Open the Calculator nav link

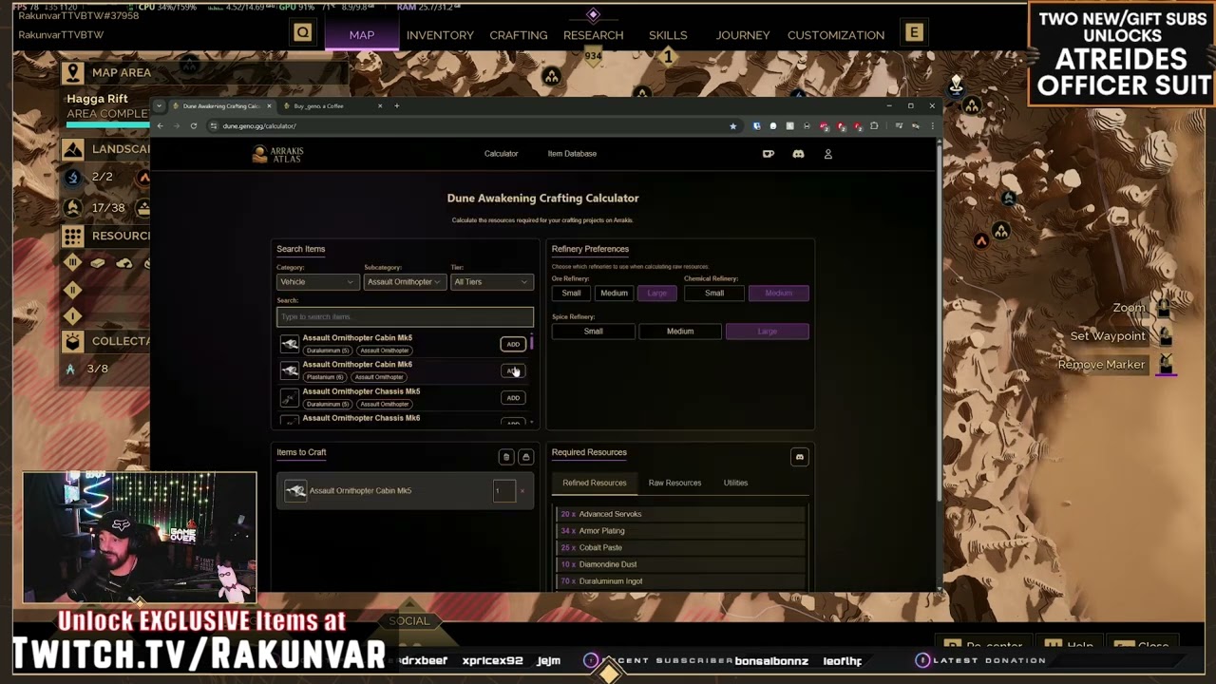point(502,154)
